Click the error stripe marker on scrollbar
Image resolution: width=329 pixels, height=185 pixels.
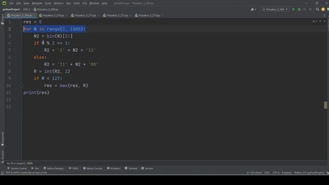325,105
